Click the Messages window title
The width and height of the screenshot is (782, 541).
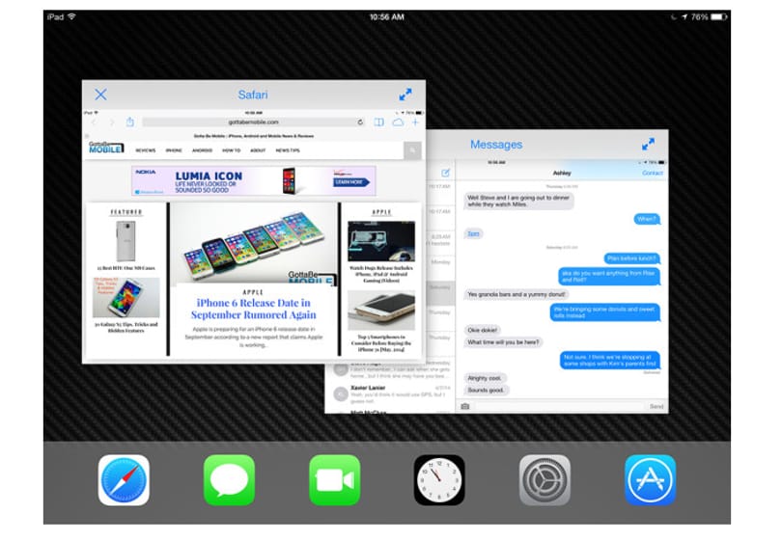496,145
